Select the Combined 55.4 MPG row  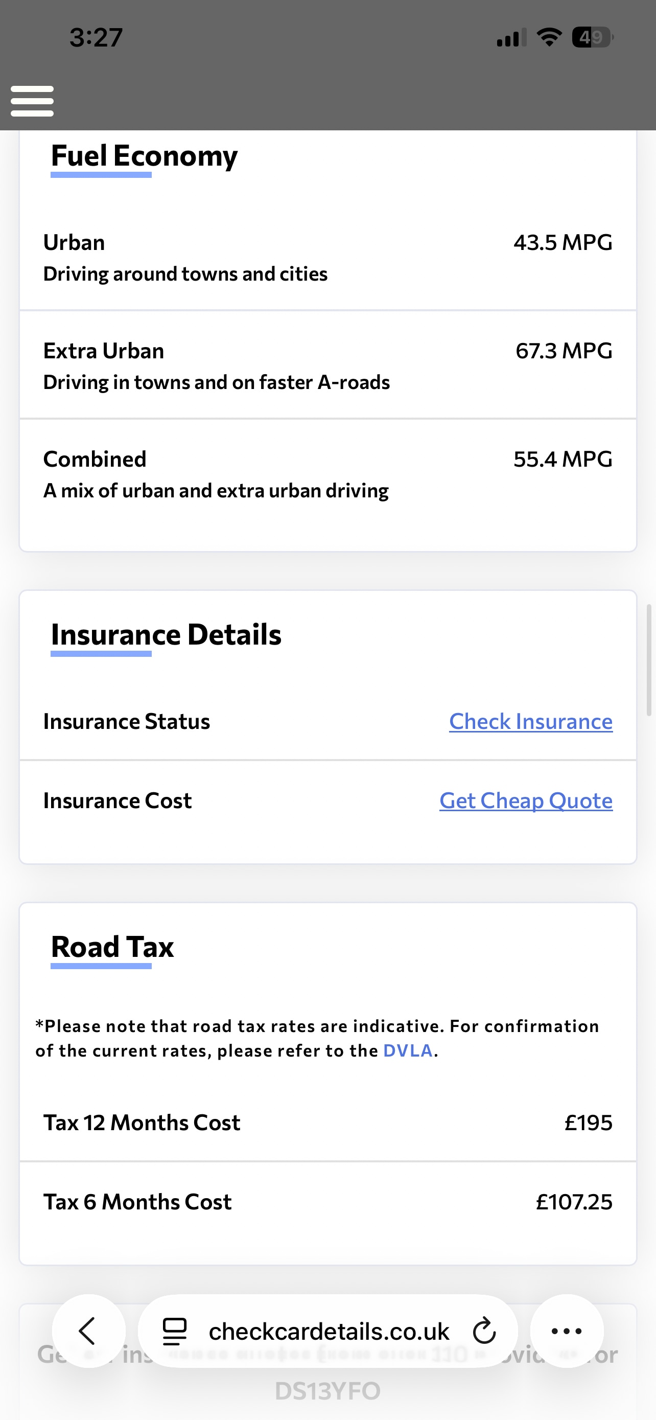(327, 474)
